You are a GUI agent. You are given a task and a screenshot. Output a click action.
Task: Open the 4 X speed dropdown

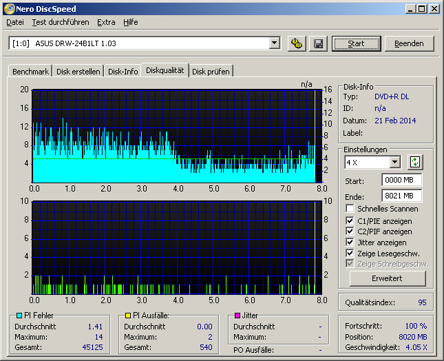[x=394, y=163]
